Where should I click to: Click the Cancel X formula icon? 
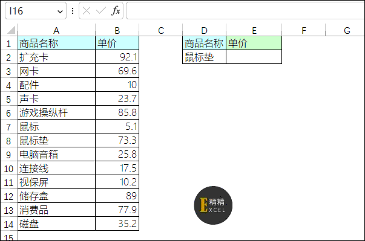coord(87,11)
